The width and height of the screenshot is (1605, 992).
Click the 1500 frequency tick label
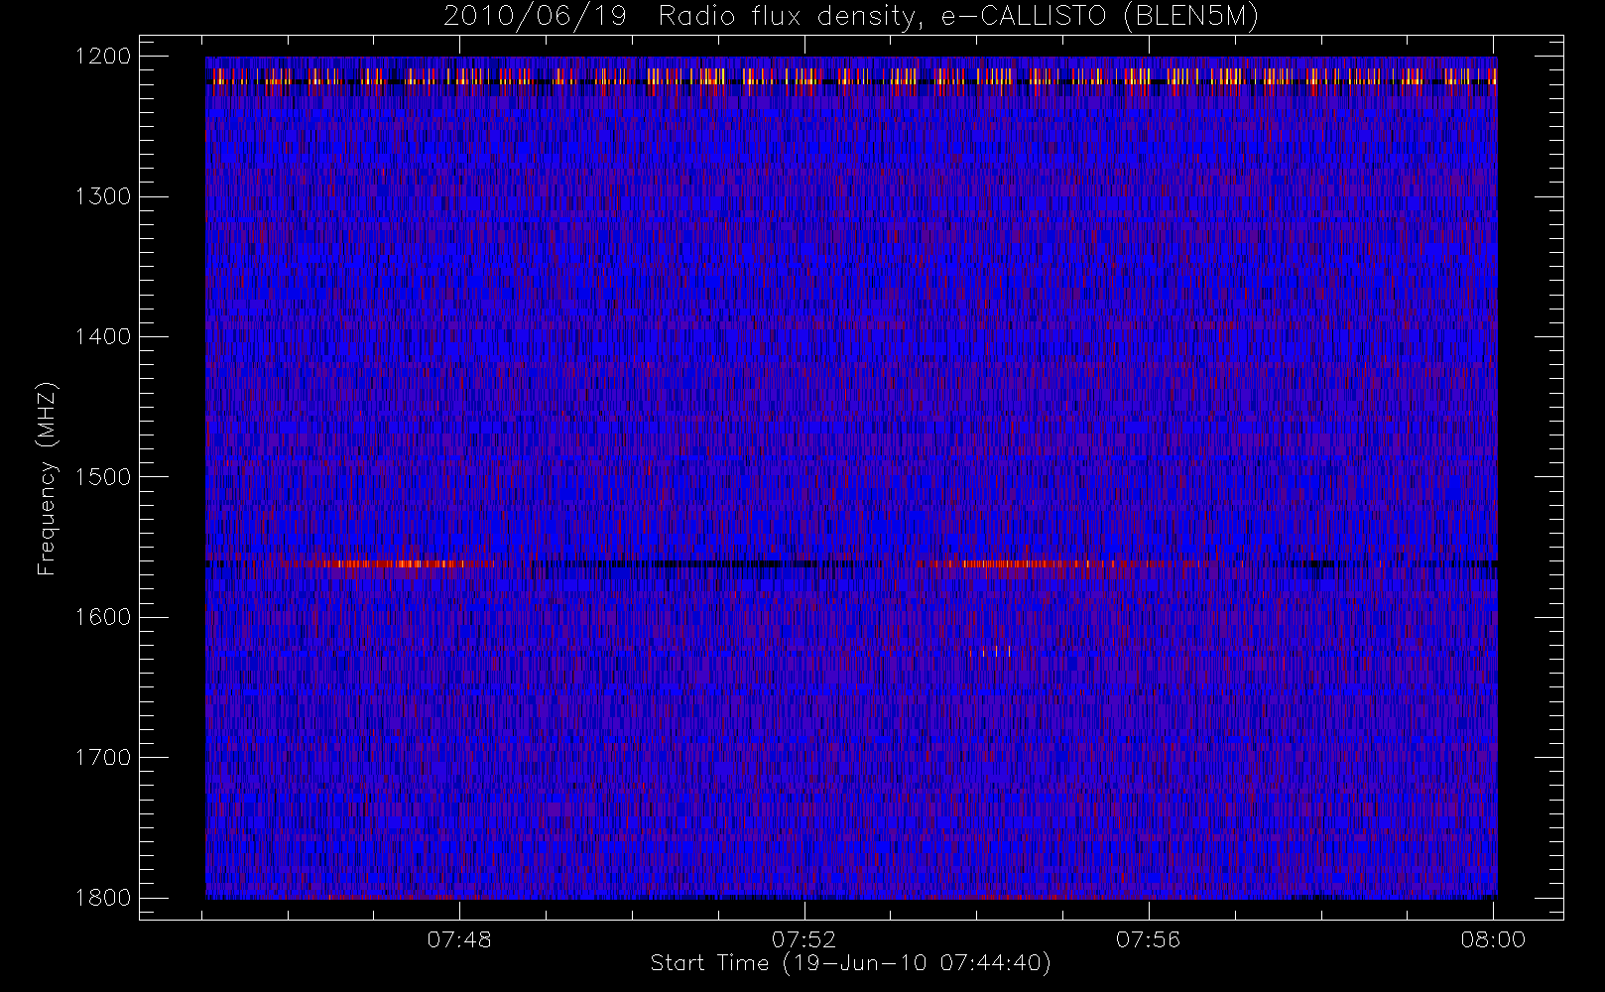[104, 477]
